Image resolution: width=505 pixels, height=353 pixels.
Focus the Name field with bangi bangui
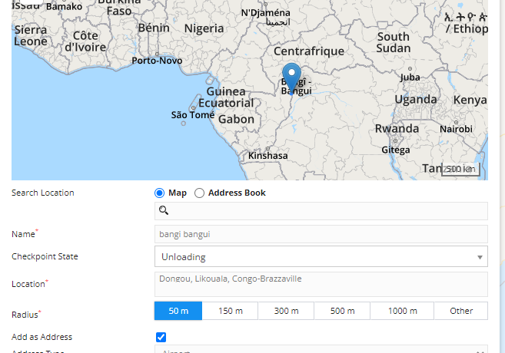(x=321, y=234)
